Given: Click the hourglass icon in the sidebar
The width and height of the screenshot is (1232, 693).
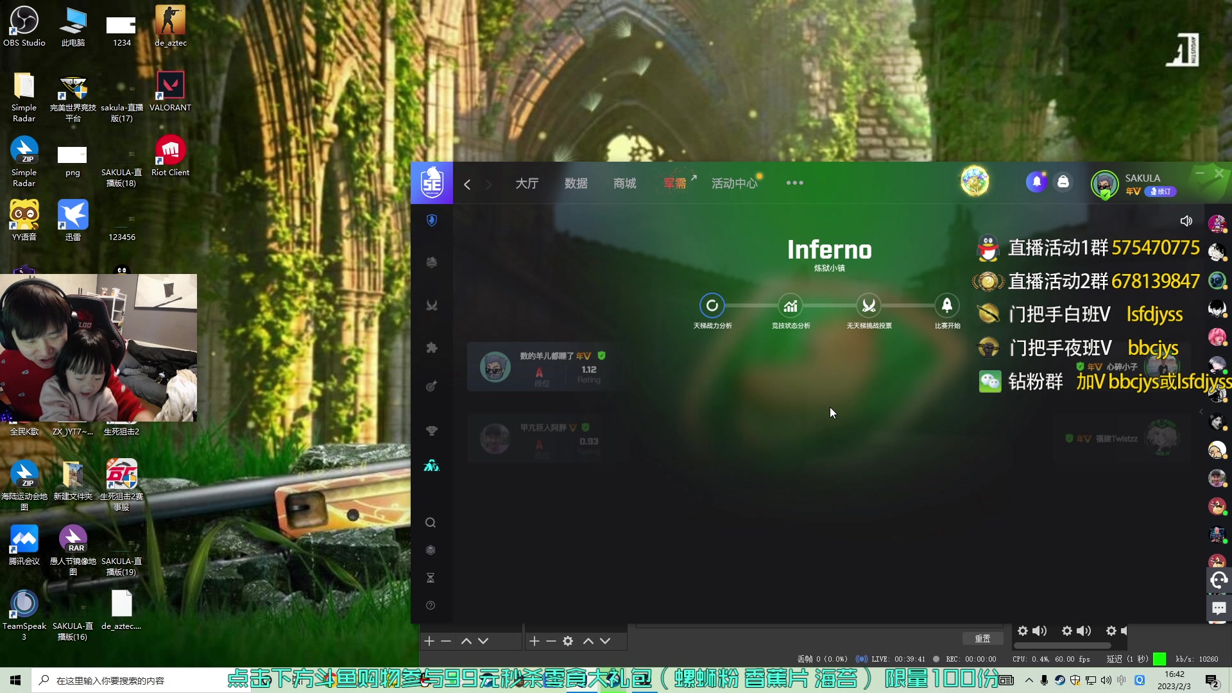Looking at the screenshot, I should point(431,577).
